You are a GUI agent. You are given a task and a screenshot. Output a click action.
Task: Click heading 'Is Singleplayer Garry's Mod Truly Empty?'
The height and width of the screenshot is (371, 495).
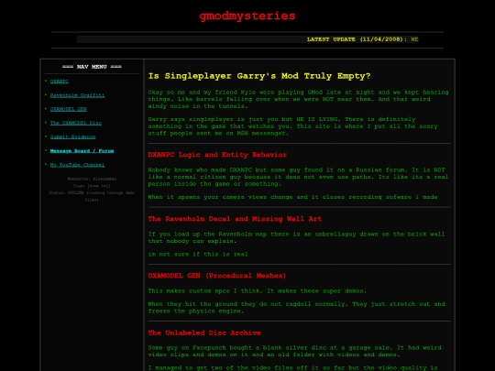[259, 76]
